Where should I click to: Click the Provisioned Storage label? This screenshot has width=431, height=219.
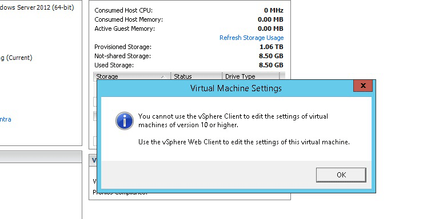123,47
